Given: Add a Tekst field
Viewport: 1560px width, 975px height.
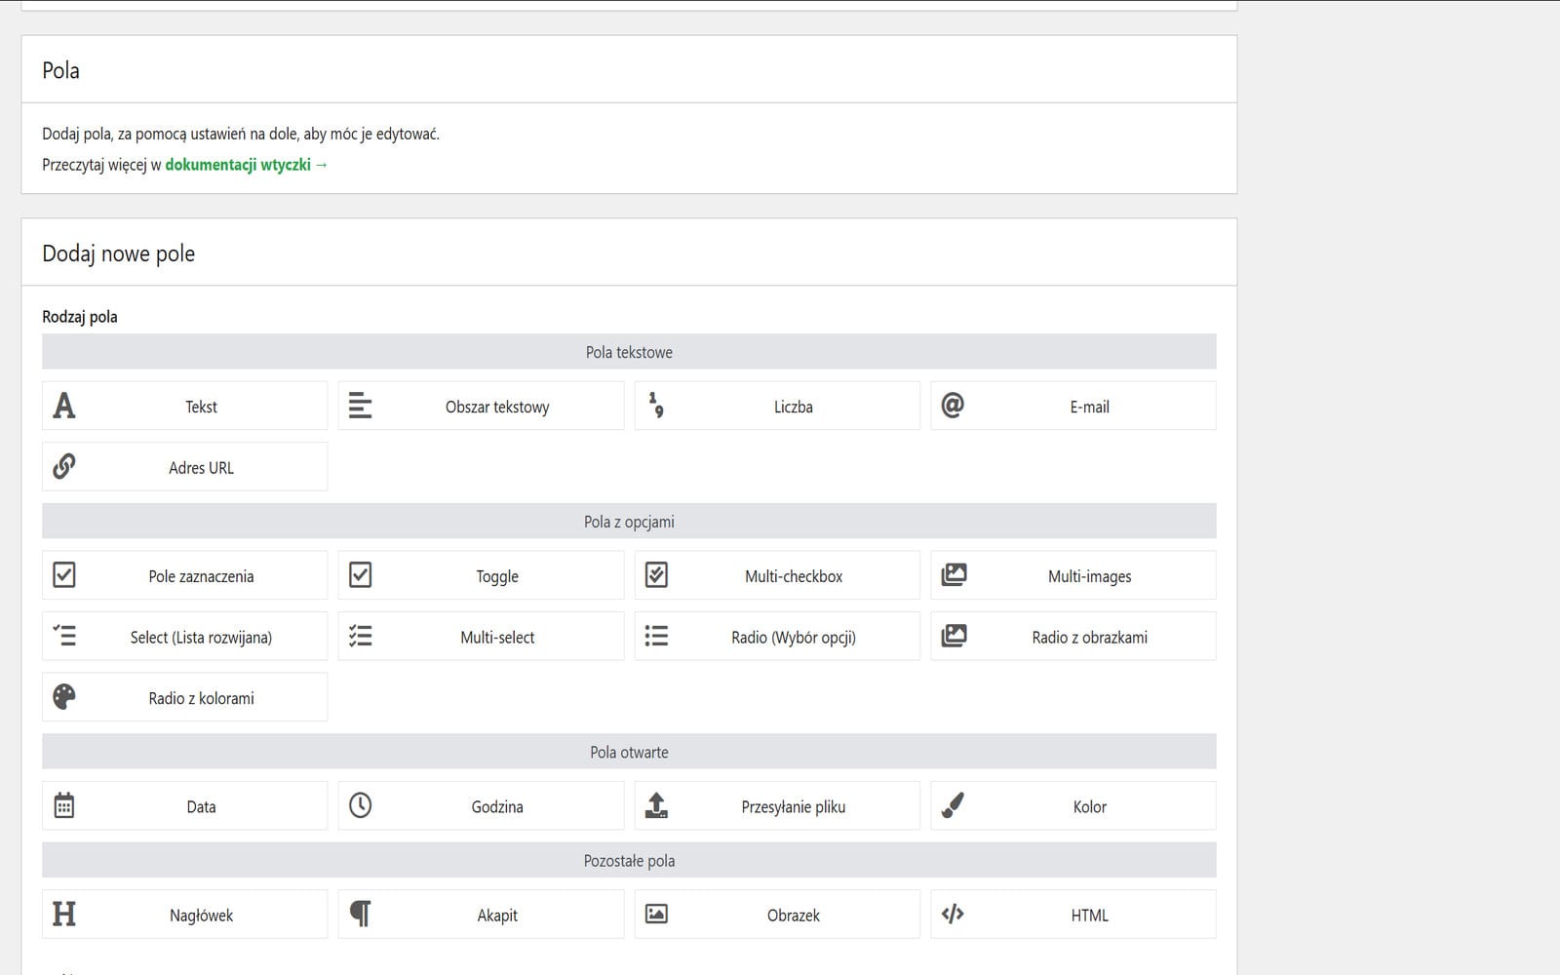Looking at the screenshot, I should click(x=184, y=406).
